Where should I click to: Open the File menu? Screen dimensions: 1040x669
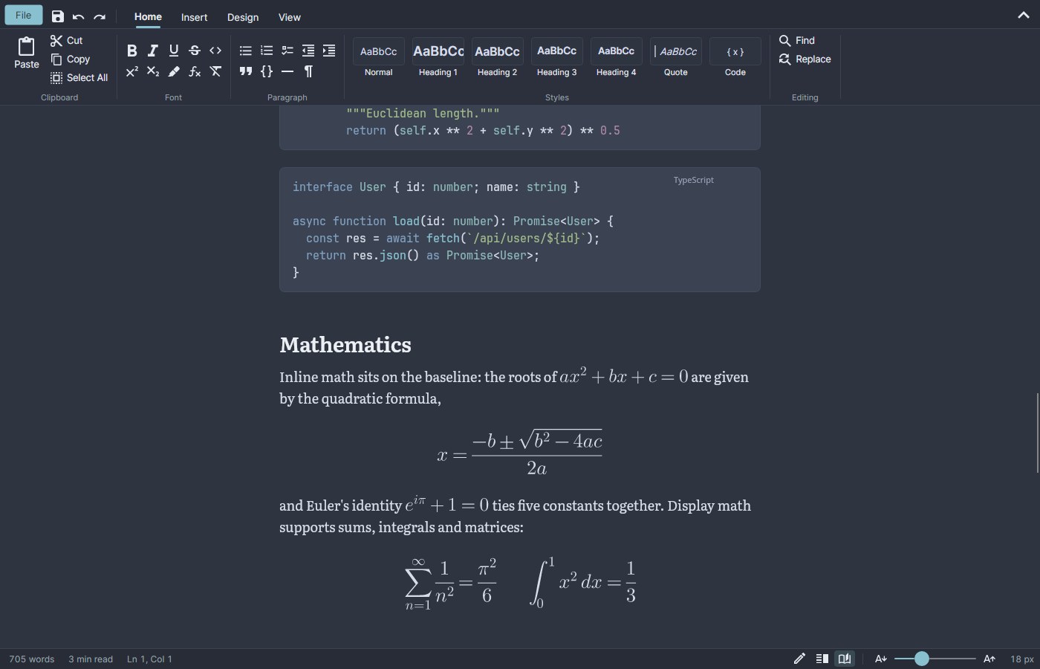pos(24,15)
